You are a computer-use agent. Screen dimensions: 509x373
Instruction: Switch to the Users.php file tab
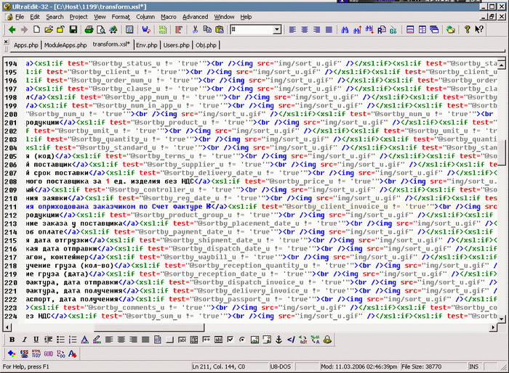click(176, 45)
